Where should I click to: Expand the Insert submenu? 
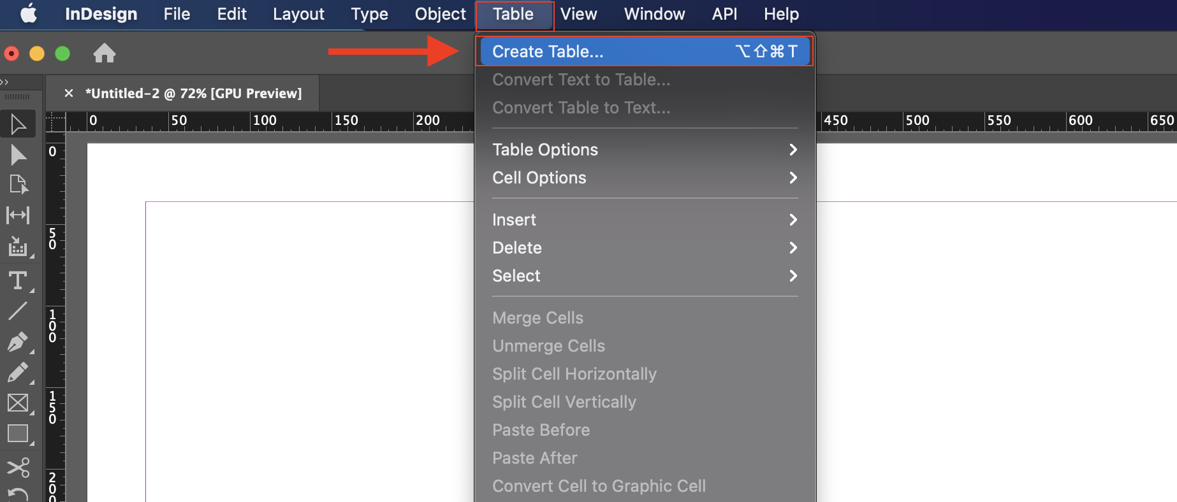pyautogui.click(x=645, y=220)
